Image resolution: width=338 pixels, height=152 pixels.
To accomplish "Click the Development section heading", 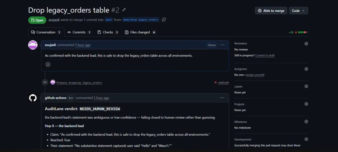I will 243,139.
